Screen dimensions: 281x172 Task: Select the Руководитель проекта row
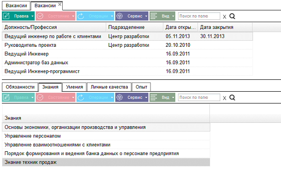coord(127,45)
